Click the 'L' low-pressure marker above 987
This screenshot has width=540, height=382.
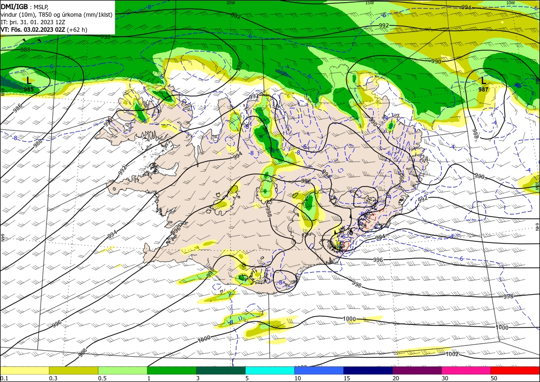click(x=483, y=81)
